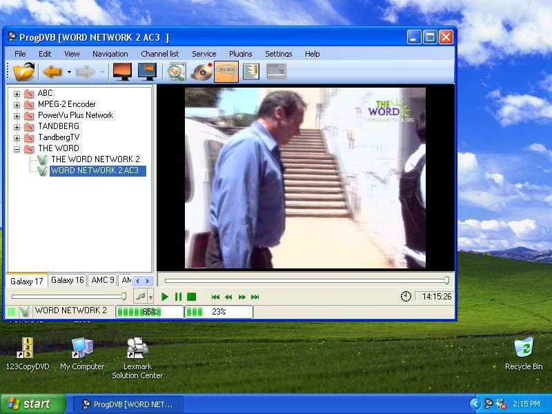
Task: Open the View menu
Action: [72, 54]
